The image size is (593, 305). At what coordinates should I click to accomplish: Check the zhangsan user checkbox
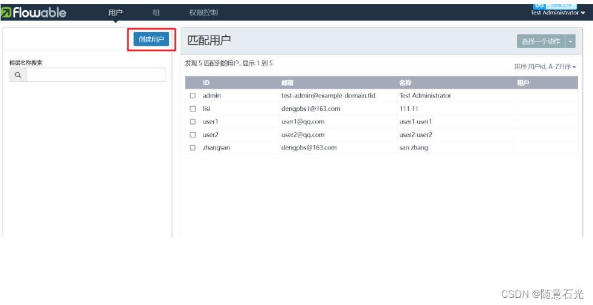pyautogui.click(x=193, y=148)
